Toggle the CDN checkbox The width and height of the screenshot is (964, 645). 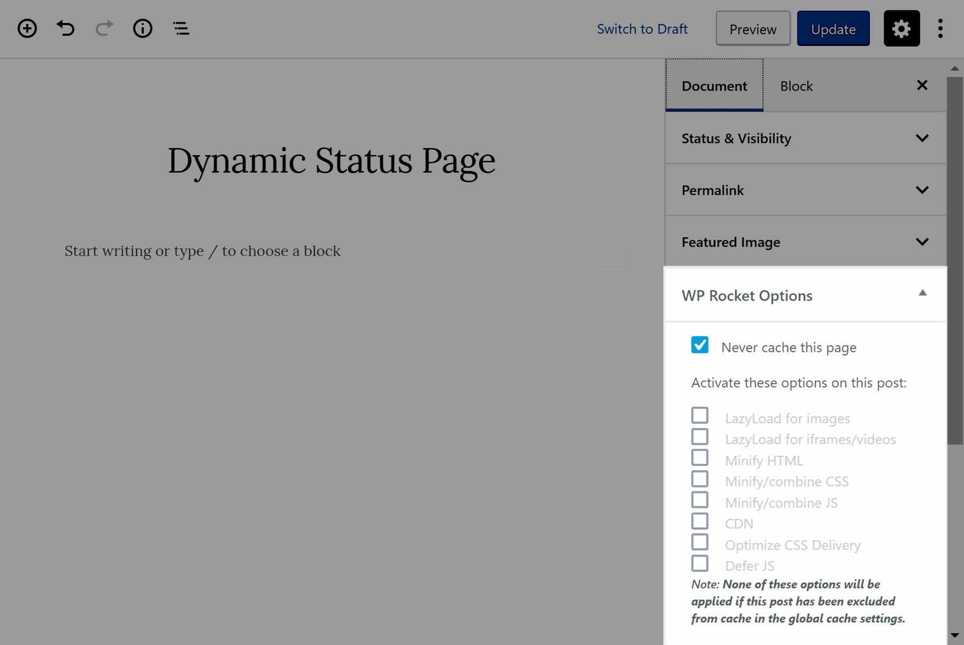(699, 521)
